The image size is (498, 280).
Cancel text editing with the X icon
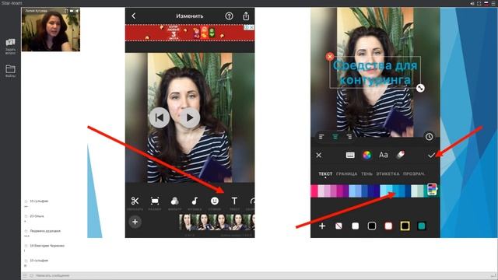[x=319, y=156]
